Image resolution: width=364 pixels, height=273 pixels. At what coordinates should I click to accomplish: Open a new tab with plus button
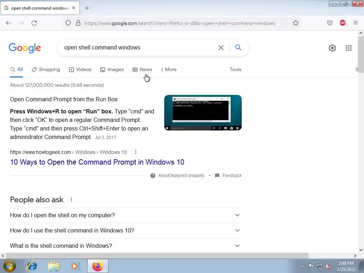click(x=87, y=8)
